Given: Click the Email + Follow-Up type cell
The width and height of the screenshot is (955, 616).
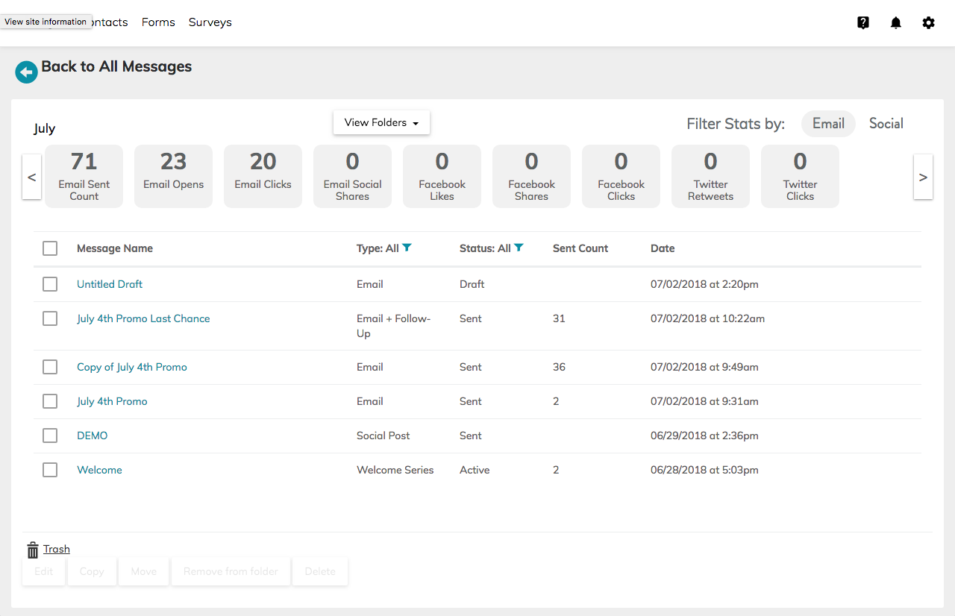Looking at the screenshot, I should 394,326.
